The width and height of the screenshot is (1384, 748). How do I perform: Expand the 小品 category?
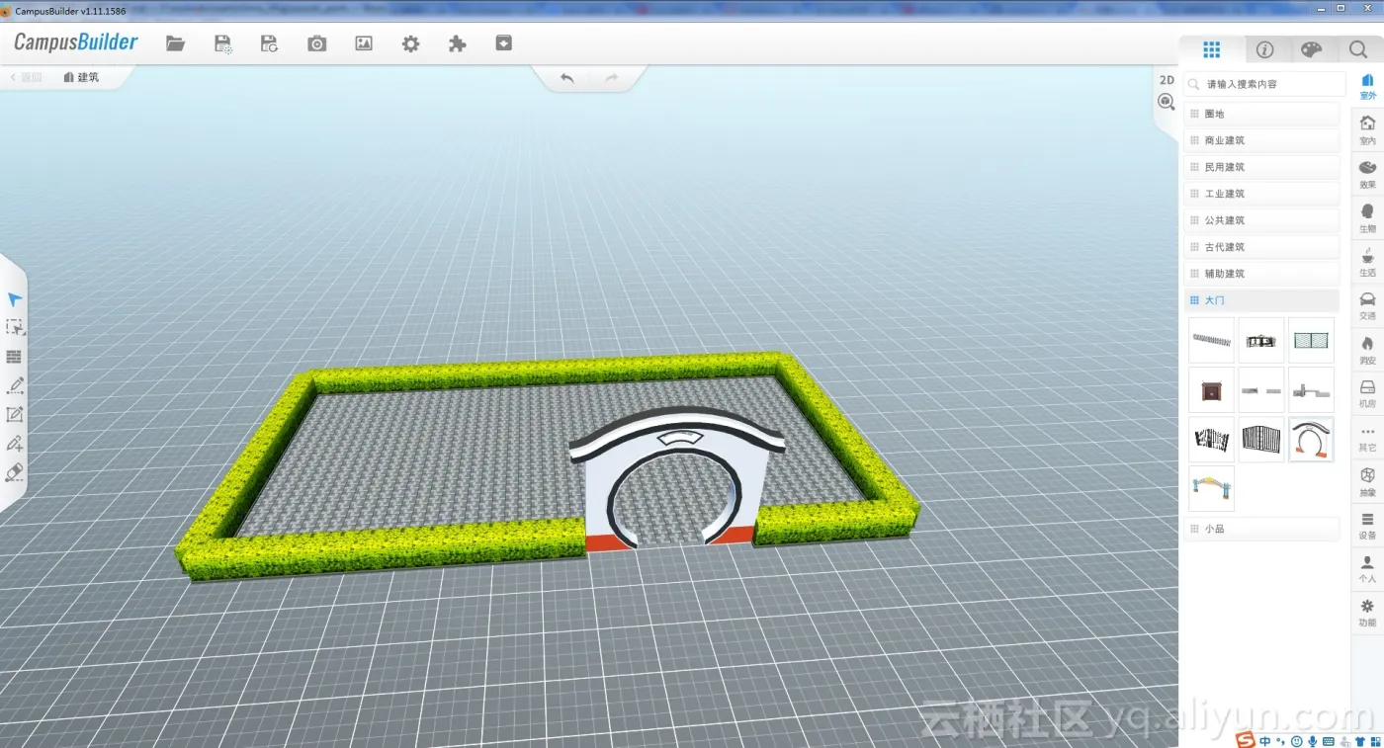[1261, 529]
